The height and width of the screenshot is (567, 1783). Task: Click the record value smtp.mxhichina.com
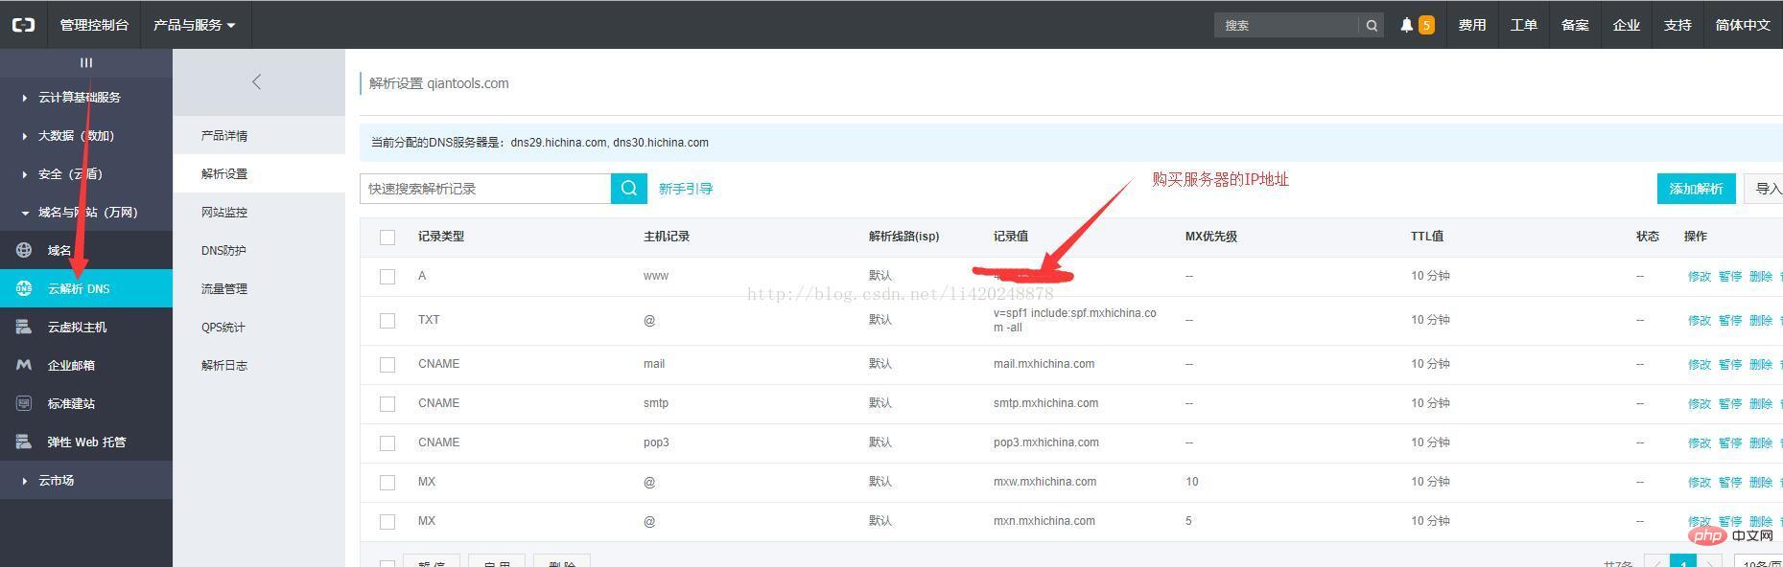[x=1045, y=403]
